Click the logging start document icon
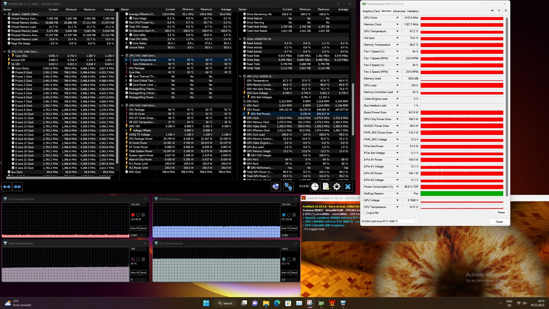Viewport: 549px width, 309px height. click(x=326, y=187)
